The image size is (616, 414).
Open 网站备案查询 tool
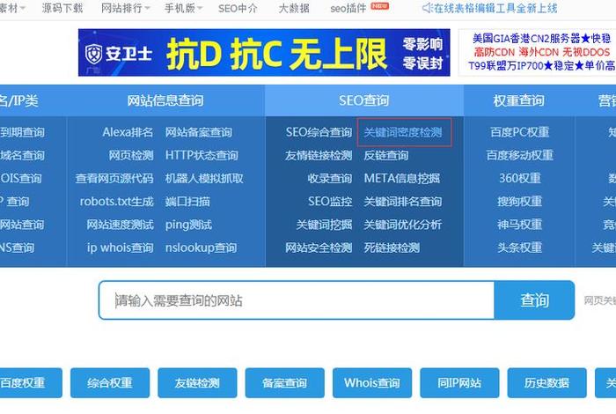tap(198, 132)
